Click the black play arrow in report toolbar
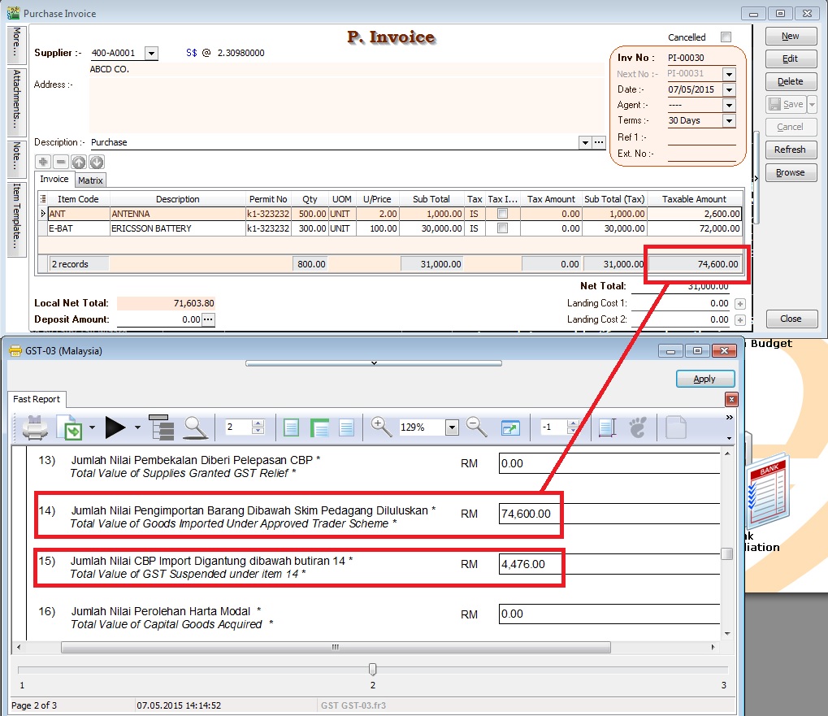 pos(115,427)
